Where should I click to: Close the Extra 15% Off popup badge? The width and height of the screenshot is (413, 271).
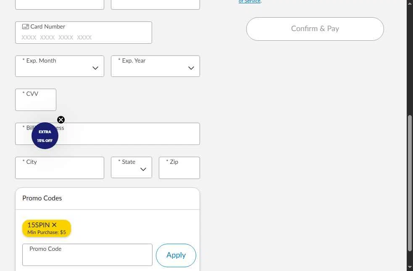pos(61,120)
